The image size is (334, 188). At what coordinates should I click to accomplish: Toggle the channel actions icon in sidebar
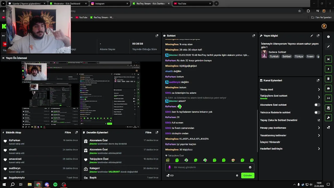pos(328,108)
